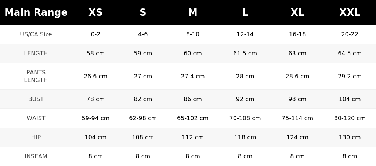Select the XL column header

pyautogui.click(x=297, y=12)
